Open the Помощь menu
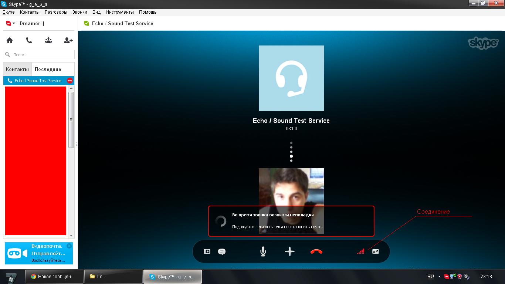 click(148, 12)
